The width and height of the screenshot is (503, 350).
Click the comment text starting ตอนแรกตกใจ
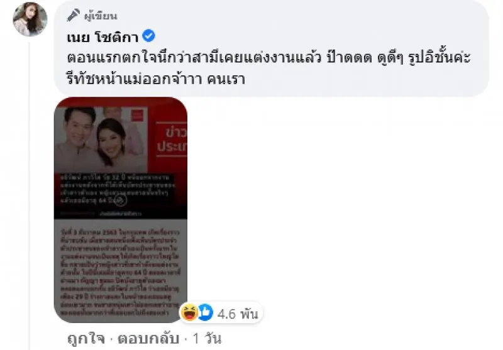pyautogui.click(x=268, y=68)
